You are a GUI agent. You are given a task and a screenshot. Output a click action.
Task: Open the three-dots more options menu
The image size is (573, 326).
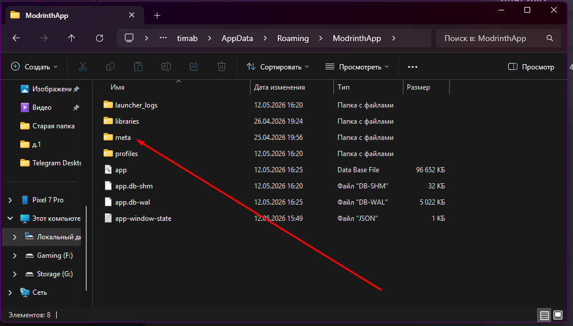point(413,67)
